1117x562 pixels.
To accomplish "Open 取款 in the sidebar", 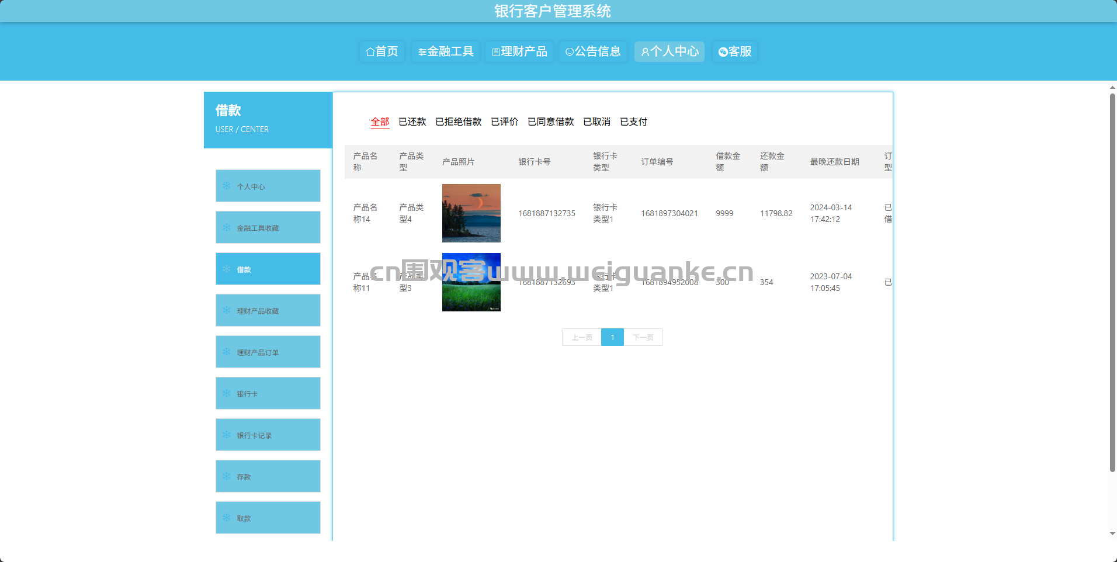I will pos(268,518).
